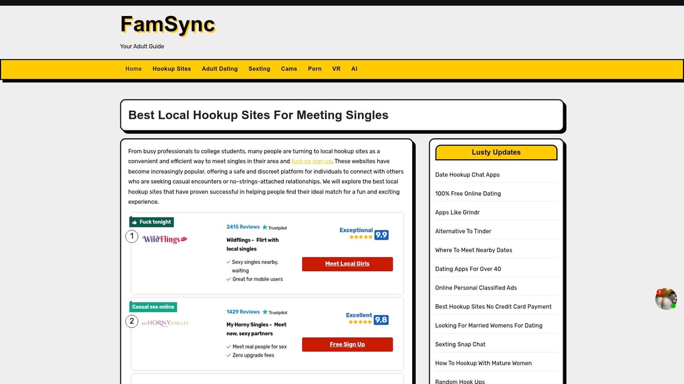Open Dating Apps For Over 40 link
This screenshot has width=684, height=384.
click(468, 269)
